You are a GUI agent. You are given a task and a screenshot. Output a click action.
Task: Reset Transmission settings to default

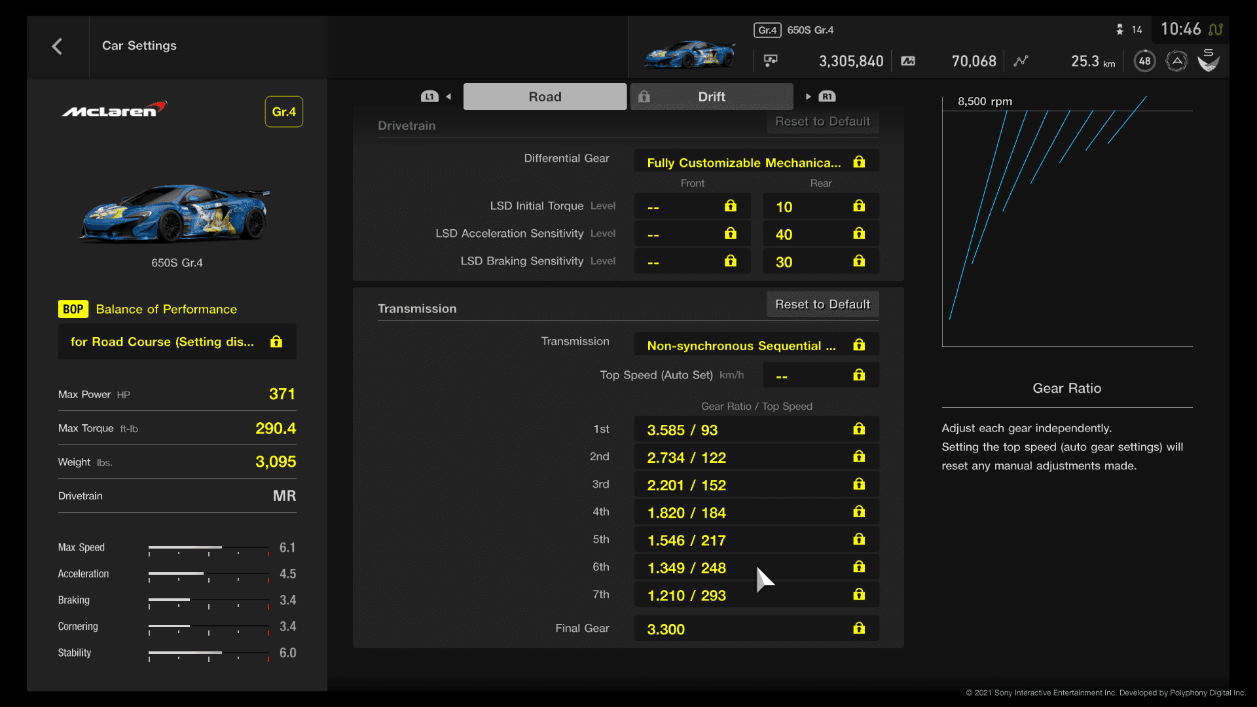[822, 304]
